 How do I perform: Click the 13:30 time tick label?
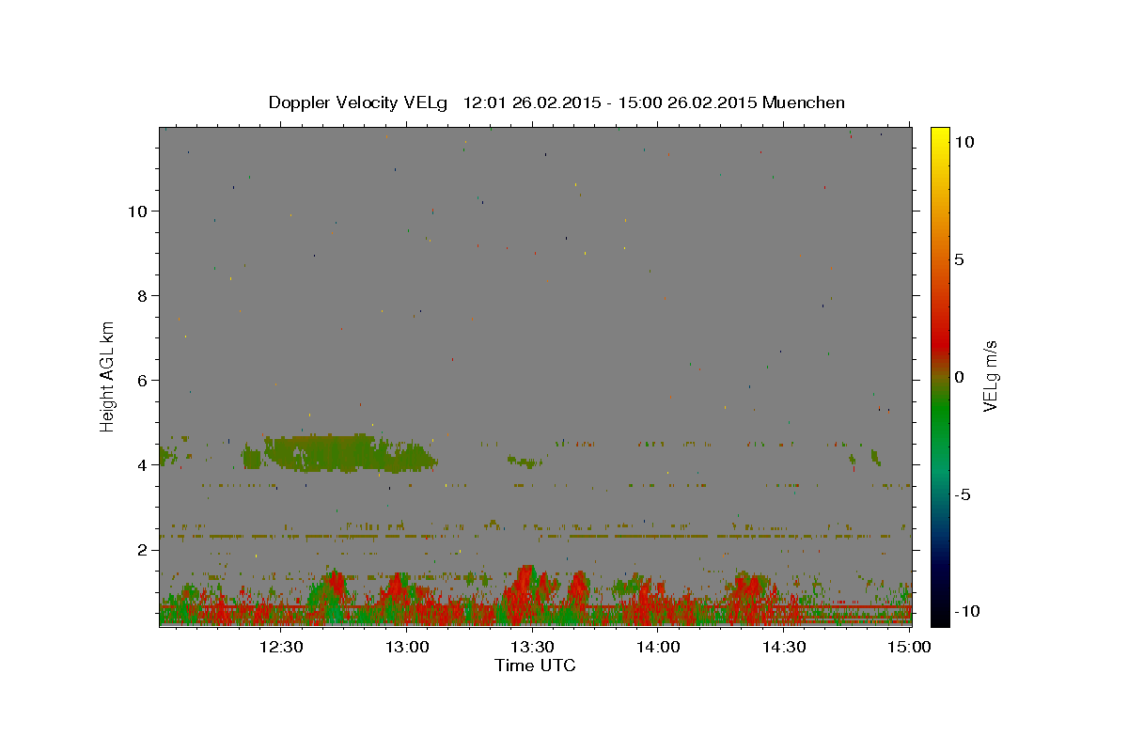(533, 647)
